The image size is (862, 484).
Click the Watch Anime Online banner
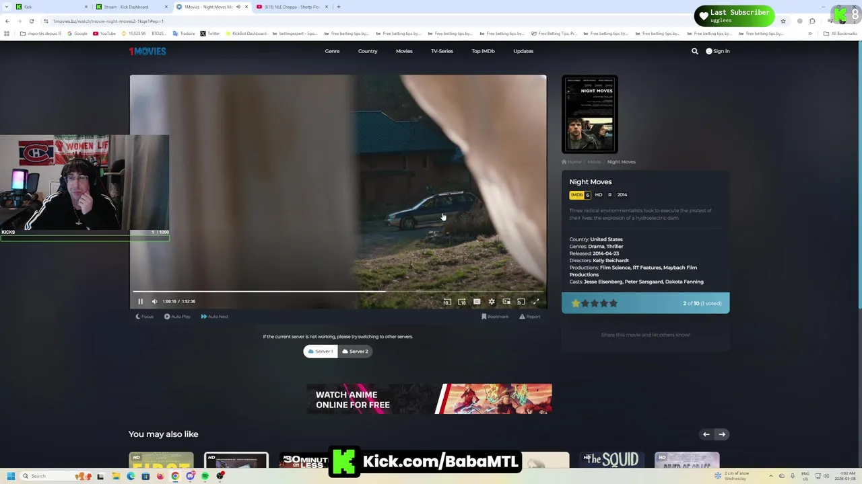click(x=429, y=399)
